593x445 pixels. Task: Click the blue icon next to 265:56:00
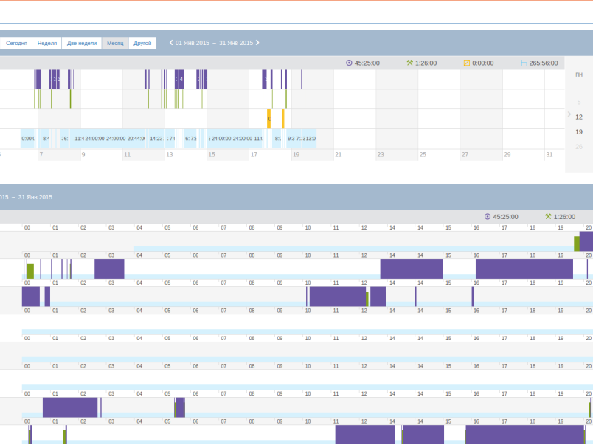pyautogui.click(x=524, y=63)
